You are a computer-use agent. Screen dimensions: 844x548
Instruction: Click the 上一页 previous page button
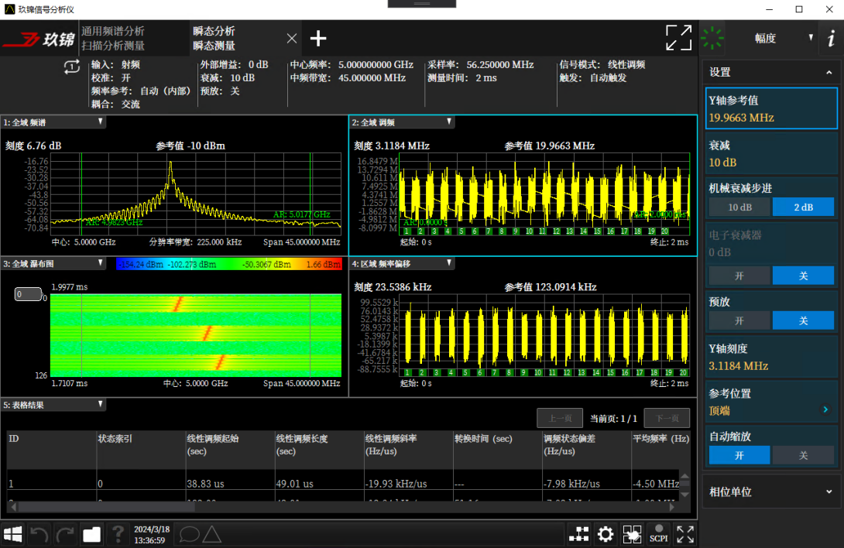coord(560,418)
